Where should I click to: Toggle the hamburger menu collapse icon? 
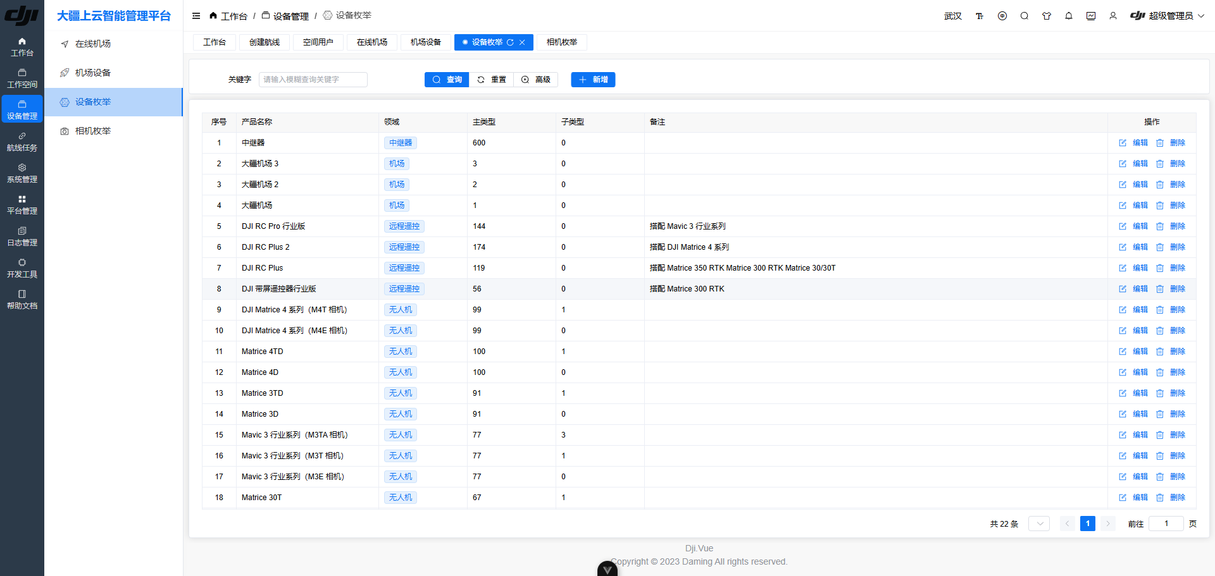pos(196,16)
